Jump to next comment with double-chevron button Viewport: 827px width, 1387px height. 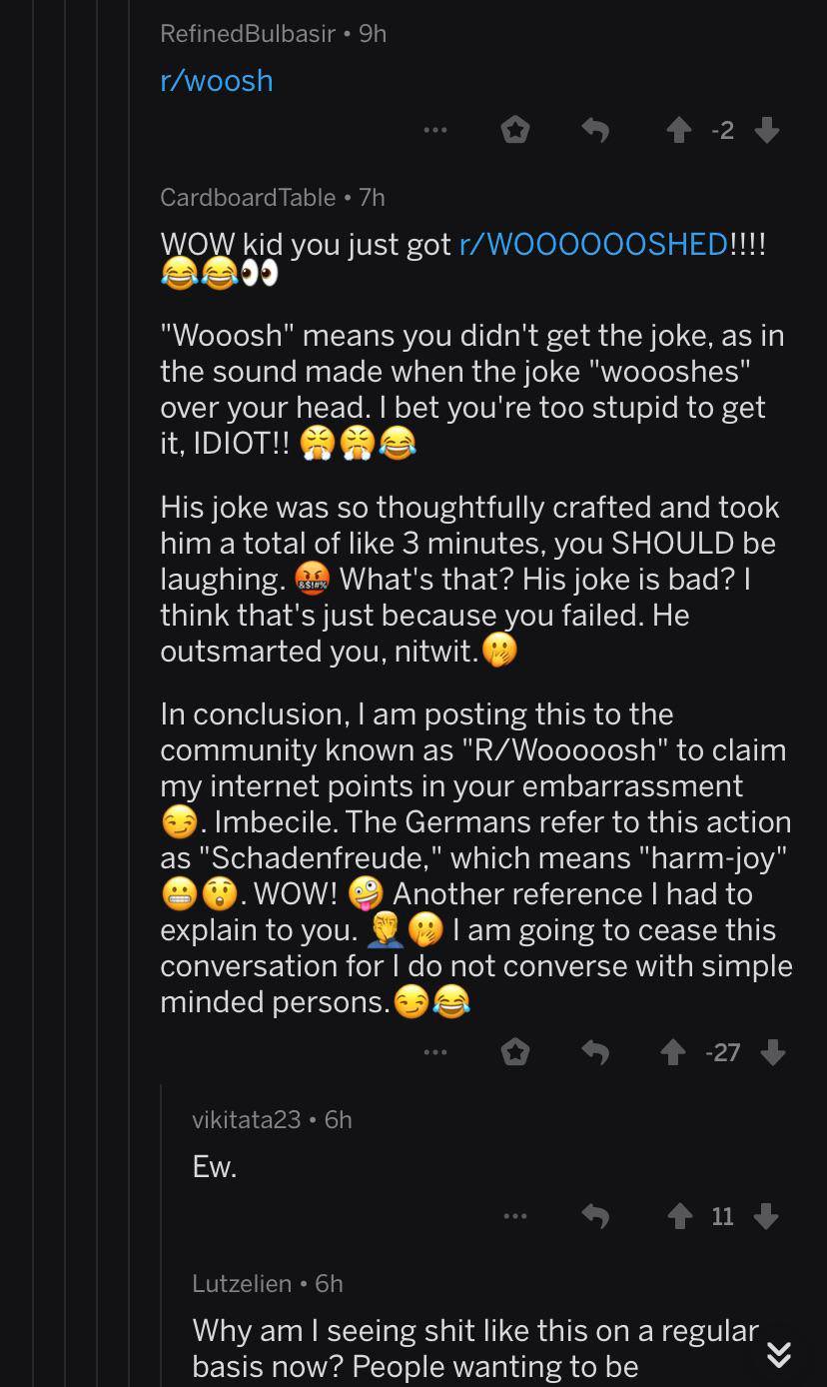pyautogui.click(x=779, y=1354)
